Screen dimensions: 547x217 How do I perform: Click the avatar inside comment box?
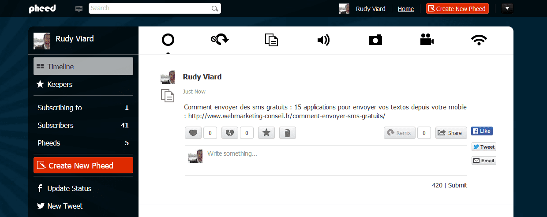195,156
